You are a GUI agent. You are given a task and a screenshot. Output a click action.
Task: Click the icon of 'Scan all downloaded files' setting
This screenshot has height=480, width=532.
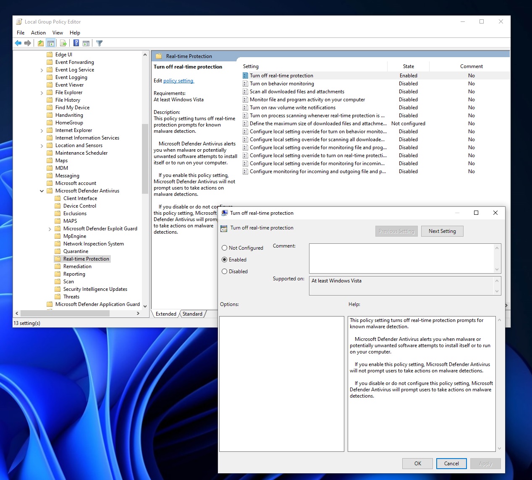[x=245, y=92]
